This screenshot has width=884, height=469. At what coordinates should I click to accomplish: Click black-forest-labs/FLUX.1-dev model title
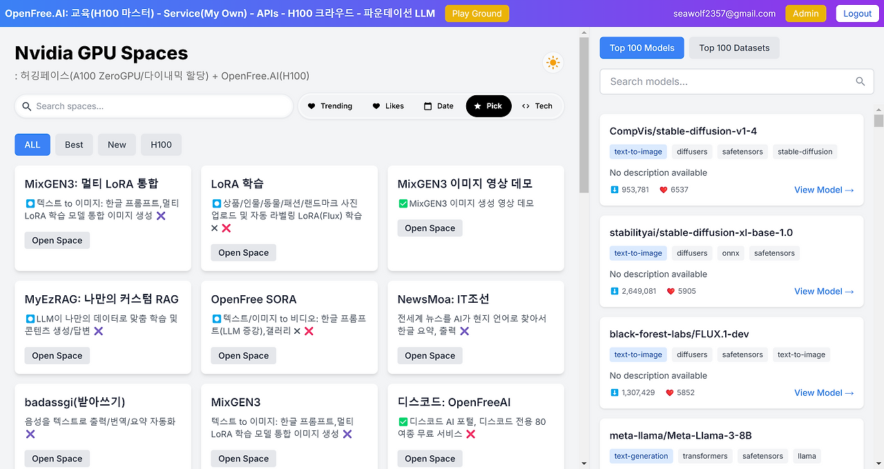click(680, 334)
